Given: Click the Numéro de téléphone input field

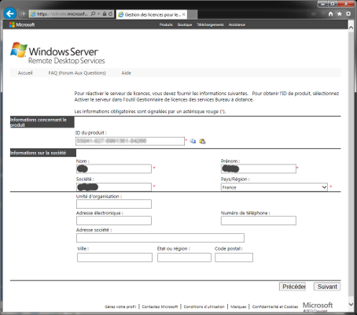Looking at the screenshot, I should [259, 220].
